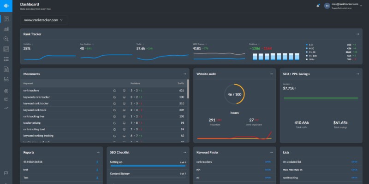This screenshot has height=184, width=369.
Task: Open Rank Tracker panel arrow
Action: tap(358, 34)
